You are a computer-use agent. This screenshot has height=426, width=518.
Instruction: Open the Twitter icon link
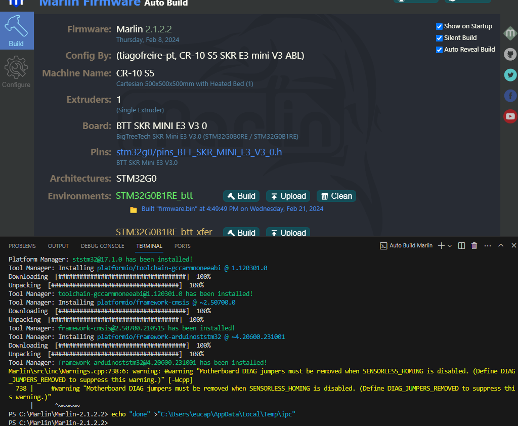pyautogui.click(x=510, y=75)
